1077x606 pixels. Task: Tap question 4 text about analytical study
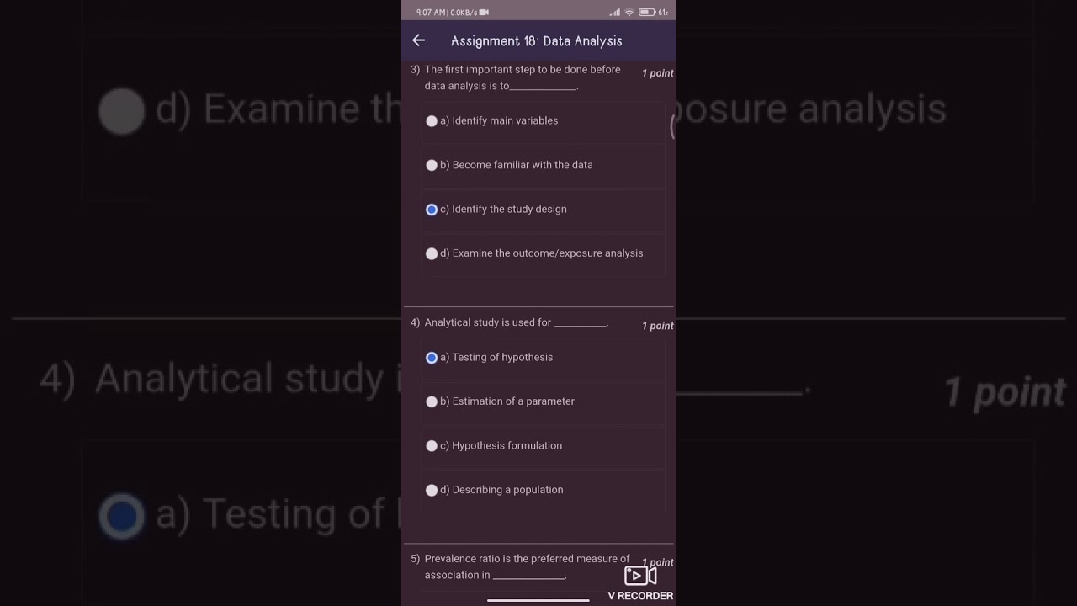coord(516,322)
